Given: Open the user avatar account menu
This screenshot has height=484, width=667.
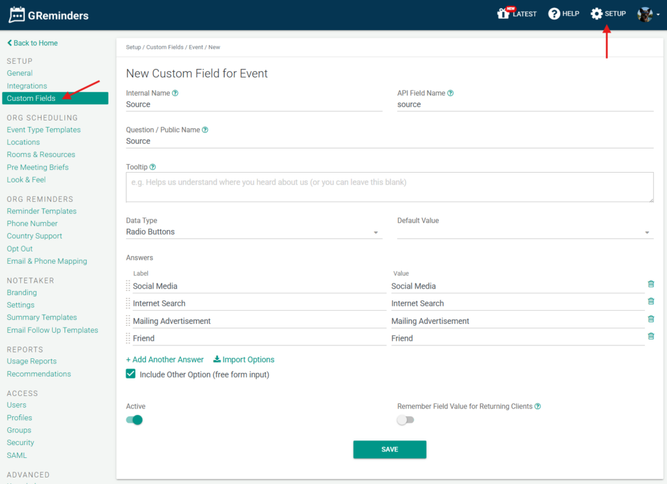Looking at the screenshot, I should (x=647, y=14).
